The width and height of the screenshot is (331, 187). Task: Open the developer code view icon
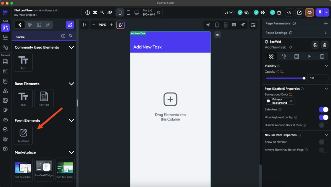289,13
